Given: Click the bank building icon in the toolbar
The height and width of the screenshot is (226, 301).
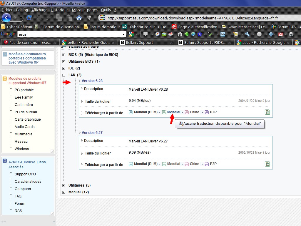Looking at the screenshot, I should pos(180,34).
